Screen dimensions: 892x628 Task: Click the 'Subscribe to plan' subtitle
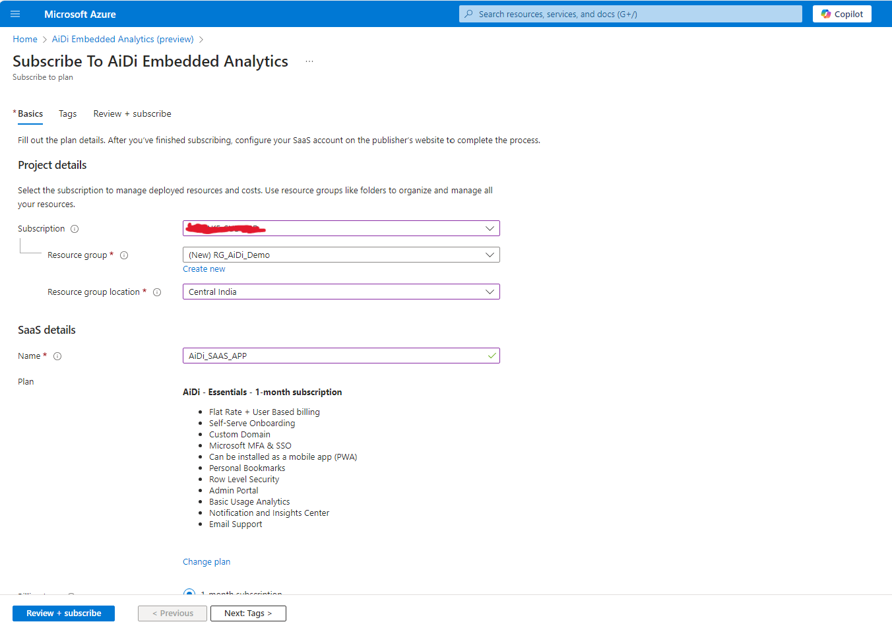[43, 77]
